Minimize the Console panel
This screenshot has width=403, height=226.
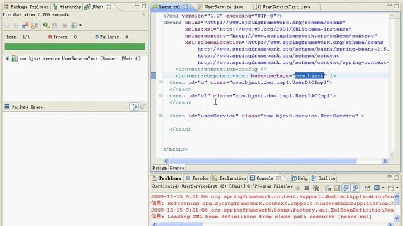pos(390,176)
